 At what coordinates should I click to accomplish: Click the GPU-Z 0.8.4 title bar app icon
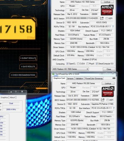coord(53,74)
